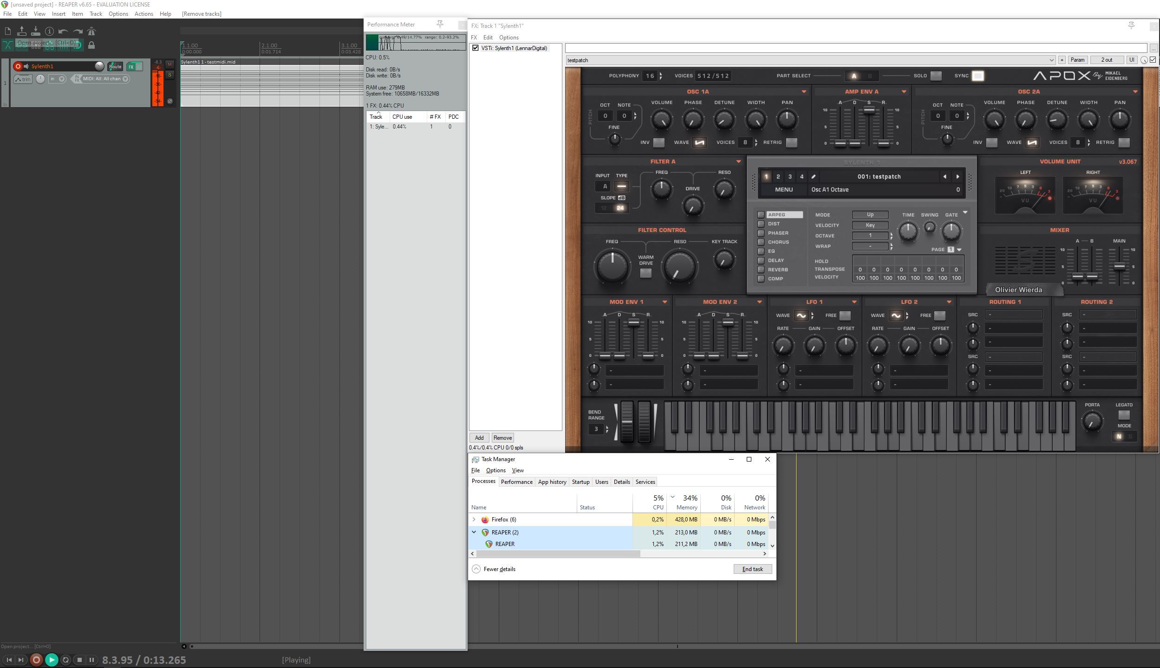
Task: Open the MENU button in Sylenth display
Action: coord(784,190)
